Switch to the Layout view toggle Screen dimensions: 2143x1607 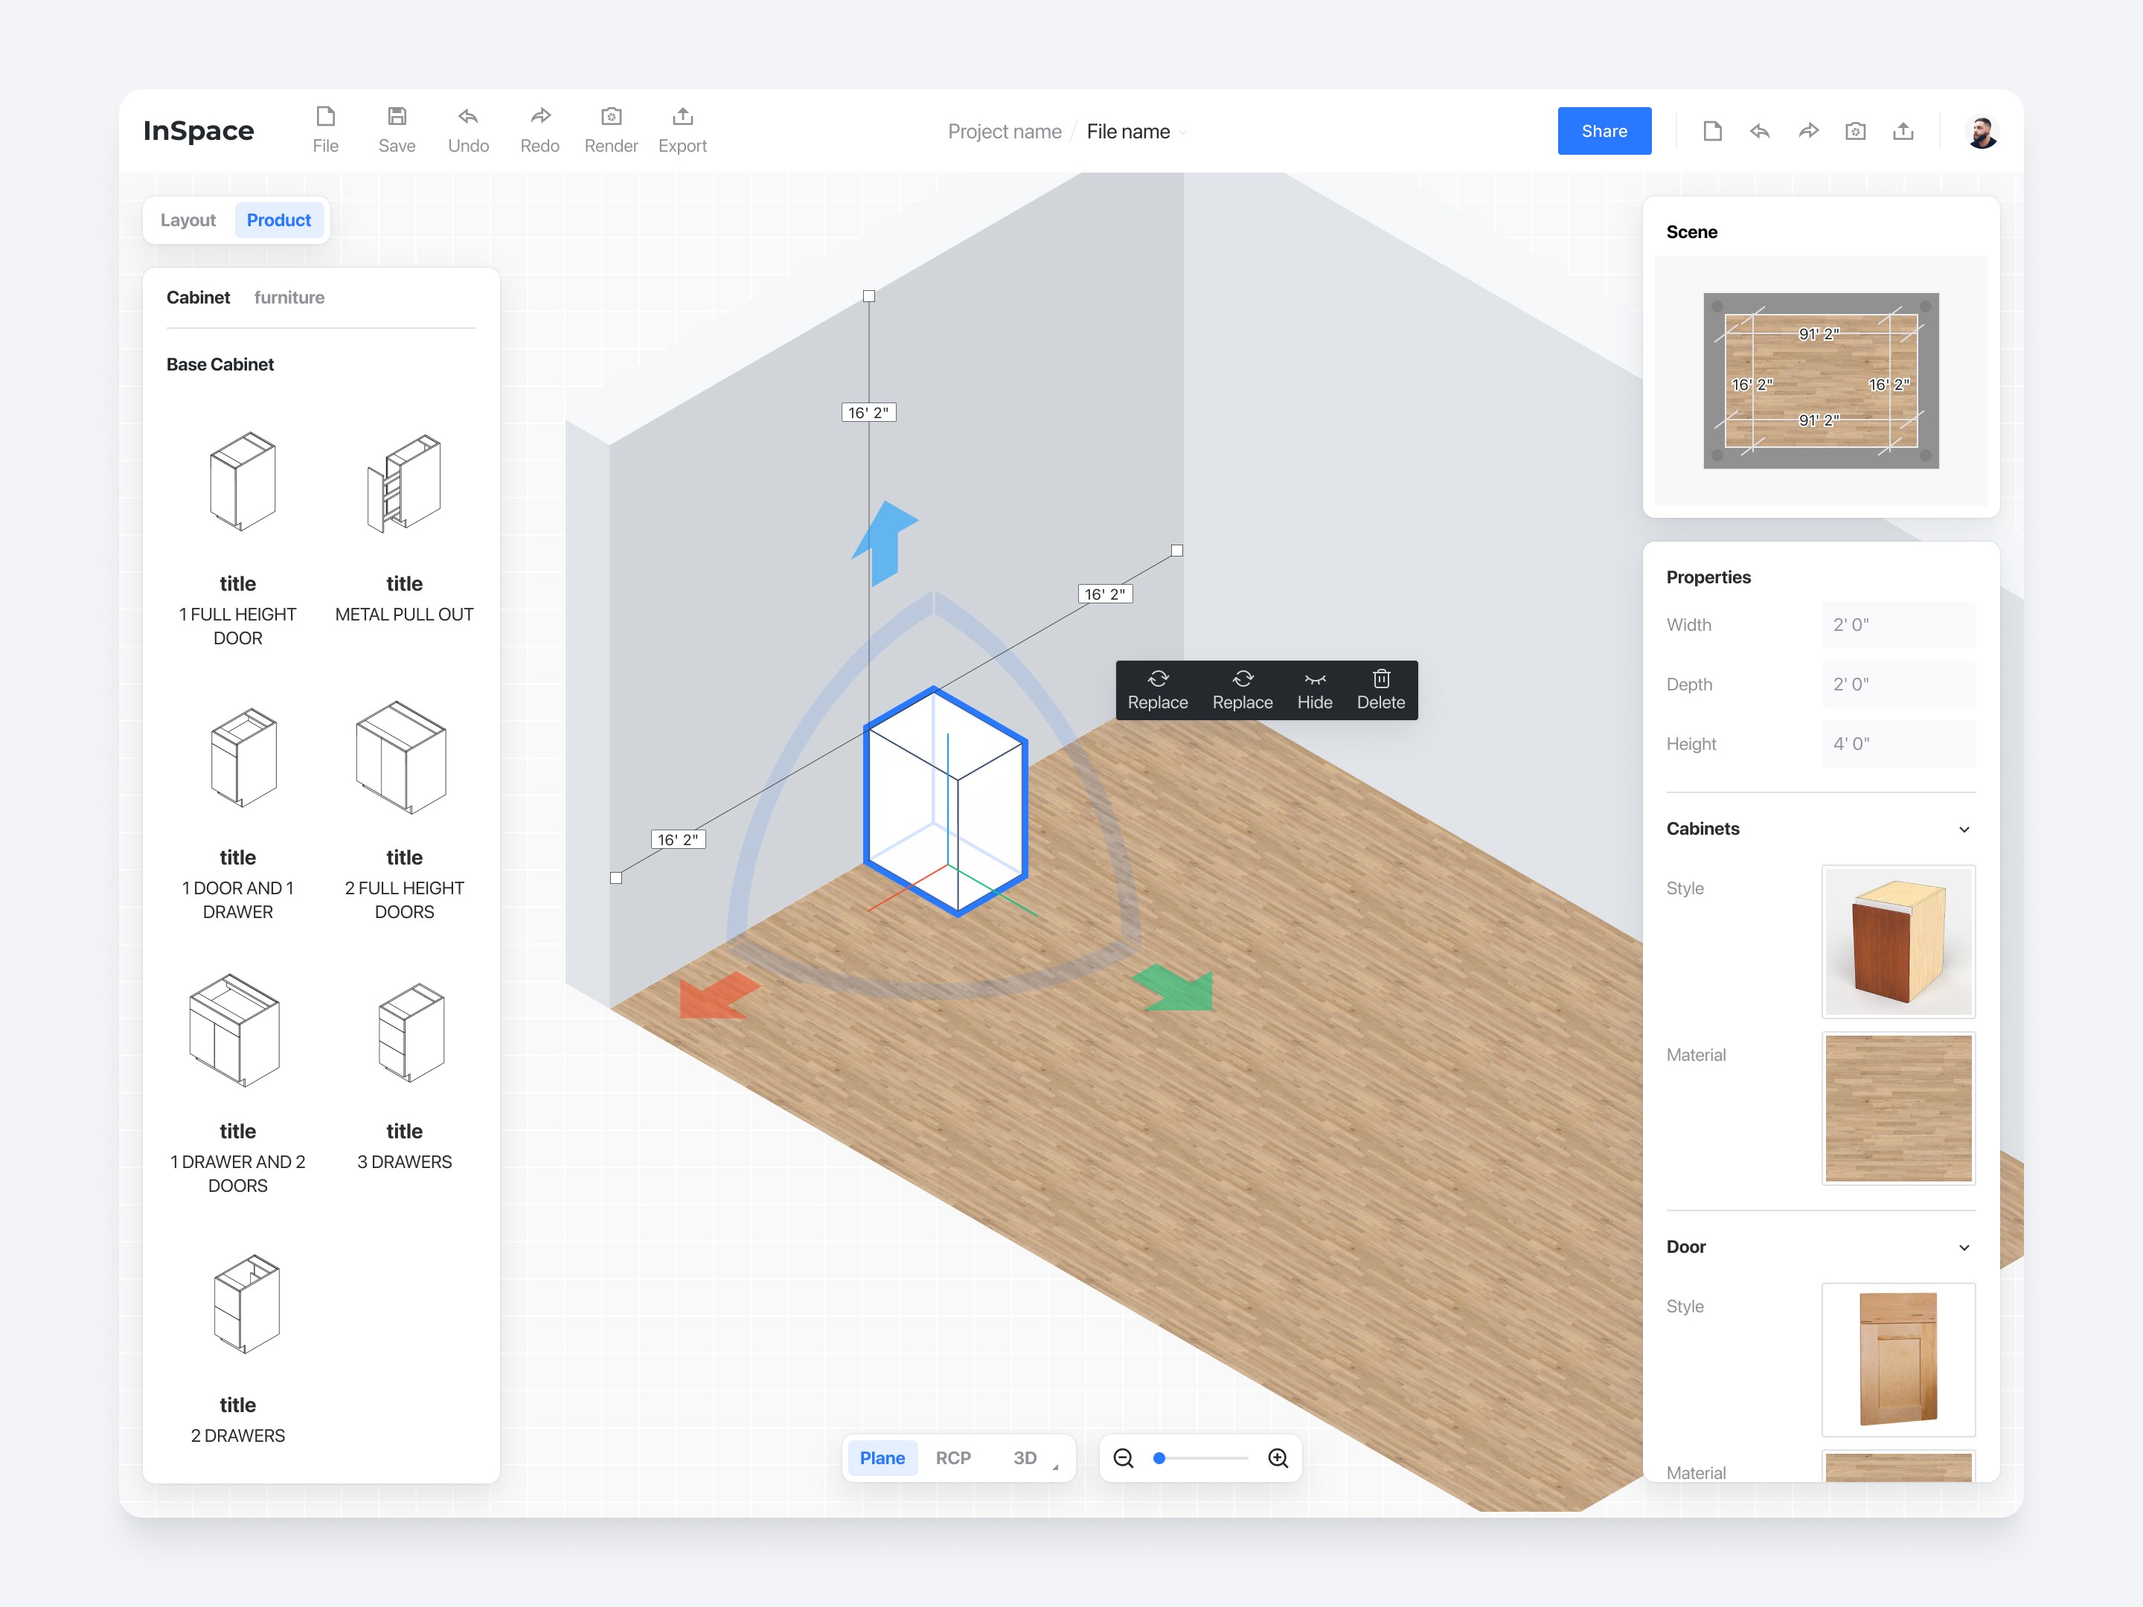click(x=188, y=220)
